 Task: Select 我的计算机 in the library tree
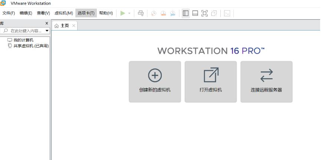(23, 40)
